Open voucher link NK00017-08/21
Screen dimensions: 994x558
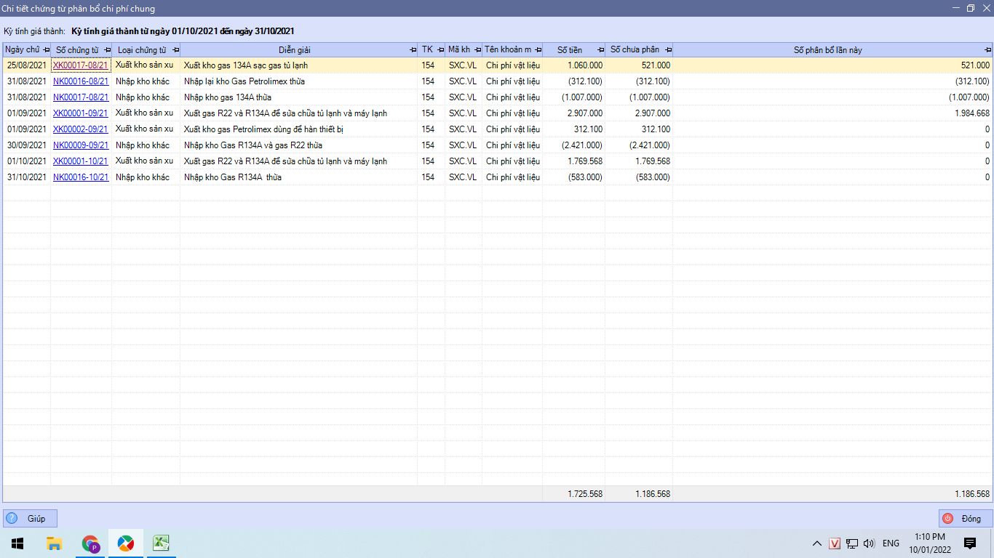pos(81,97)
